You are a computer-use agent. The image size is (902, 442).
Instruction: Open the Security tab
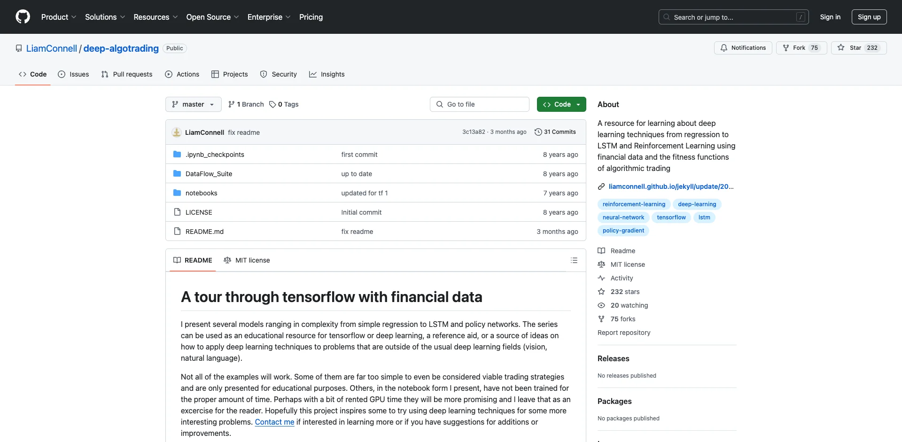click(279, 74)
